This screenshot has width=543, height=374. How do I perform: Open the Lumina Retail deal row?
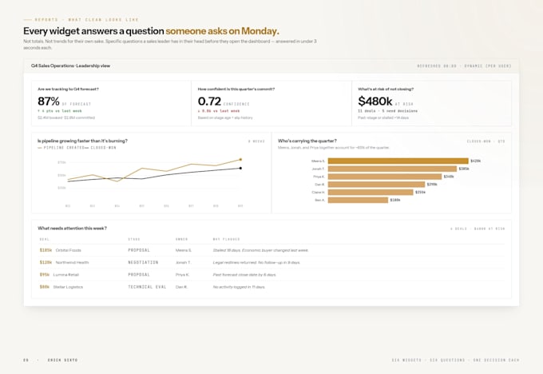point(271,275)
